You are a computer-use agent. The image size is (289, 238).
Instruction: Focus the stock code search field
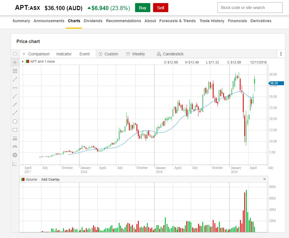click(250, 8)
